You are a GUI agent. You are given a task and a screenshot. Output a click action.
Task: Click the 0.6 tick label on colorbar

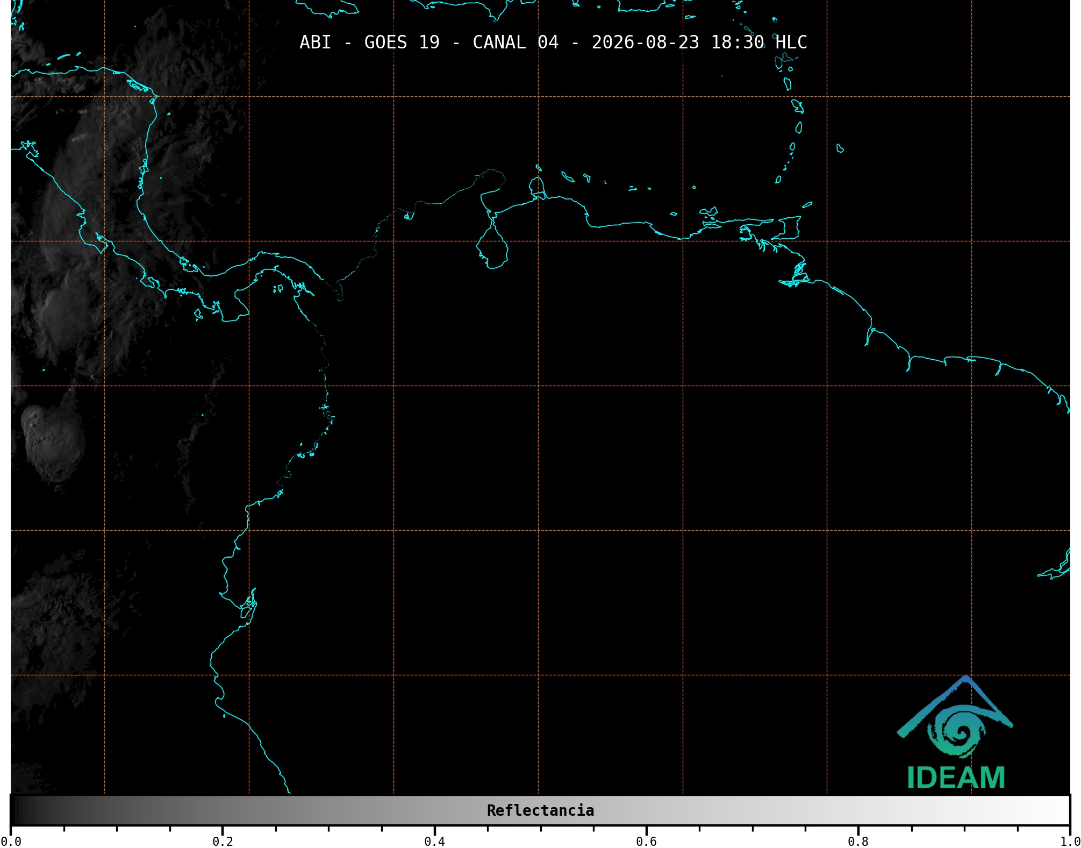click(646, 842)
